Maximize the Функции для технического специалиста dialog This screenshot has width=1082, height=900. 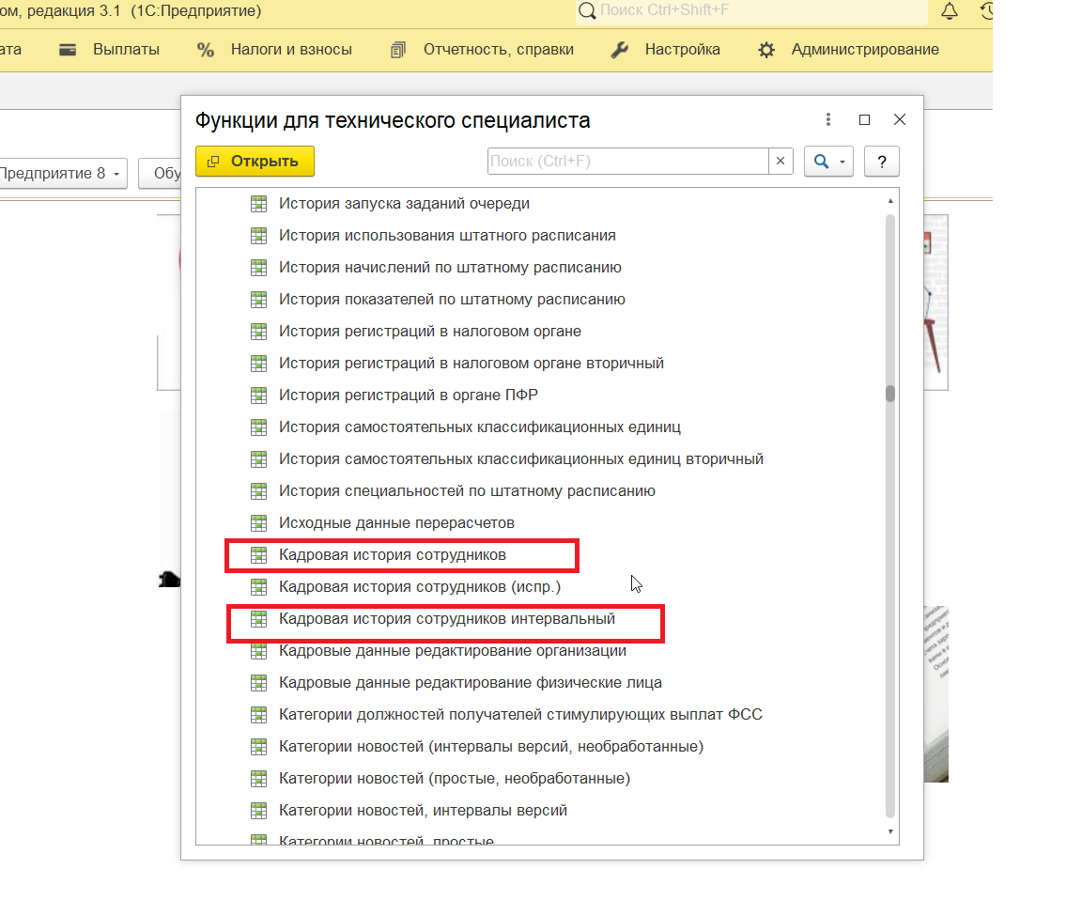click(864, 119)
